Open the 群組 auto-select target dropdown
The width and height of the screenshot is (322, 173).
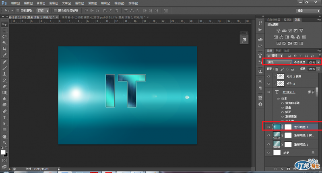pos(43,10)
